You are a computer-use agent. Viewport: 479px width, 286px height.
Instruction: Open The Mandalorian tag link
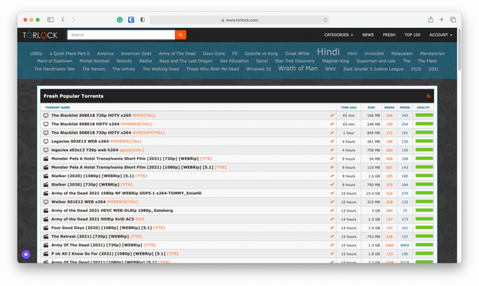(432, 53)
